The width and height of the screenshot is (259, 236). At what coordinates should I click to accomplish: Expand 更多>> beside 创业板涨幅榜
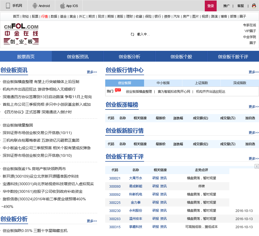click(254, 107)
